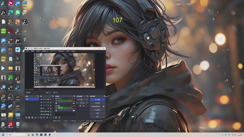Add a new source with the plus icon in Sources dock

pyautogui.click(x=41, y=118)
